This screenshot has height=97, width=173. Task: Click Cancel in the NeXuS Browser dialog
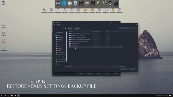click(x=133, y=69)
